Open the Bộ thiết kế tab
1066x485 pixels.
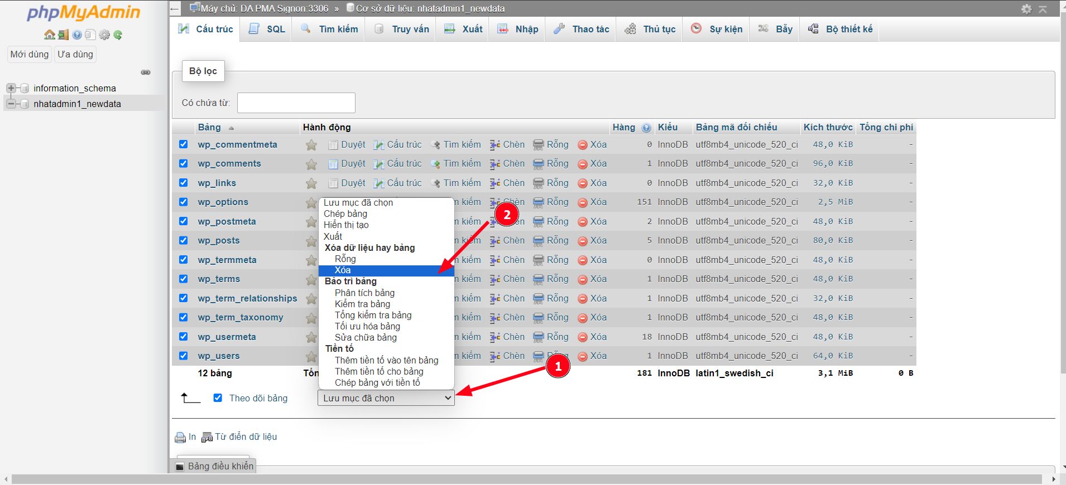(840, 29)
